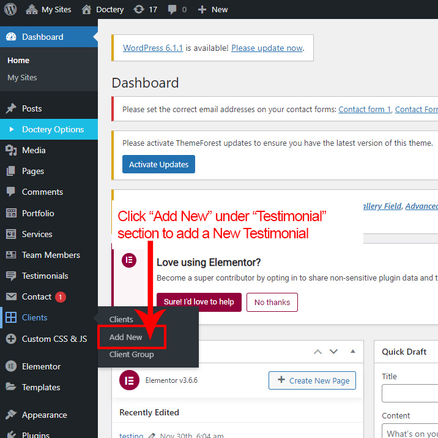Move Elementor widget up with chevron
This screenshot has width=438, height=438.
(317, 352)
